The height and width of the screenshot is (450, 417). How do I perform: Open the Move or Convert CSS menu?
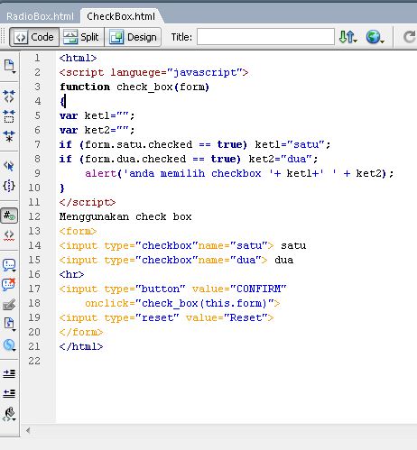9,345
